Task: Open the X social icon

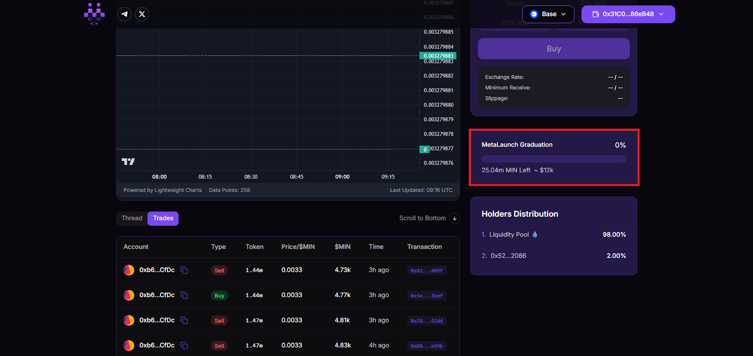Action: [142, 14]
